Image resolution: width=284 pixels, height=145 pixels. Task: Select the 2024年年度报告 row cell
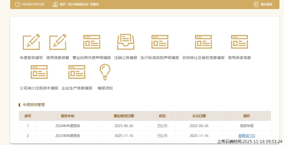pyautogui.click(x=68, y=126)
